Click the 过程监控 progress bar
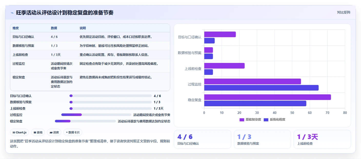This screenshot has height=159, width=361. pos(96,115)
